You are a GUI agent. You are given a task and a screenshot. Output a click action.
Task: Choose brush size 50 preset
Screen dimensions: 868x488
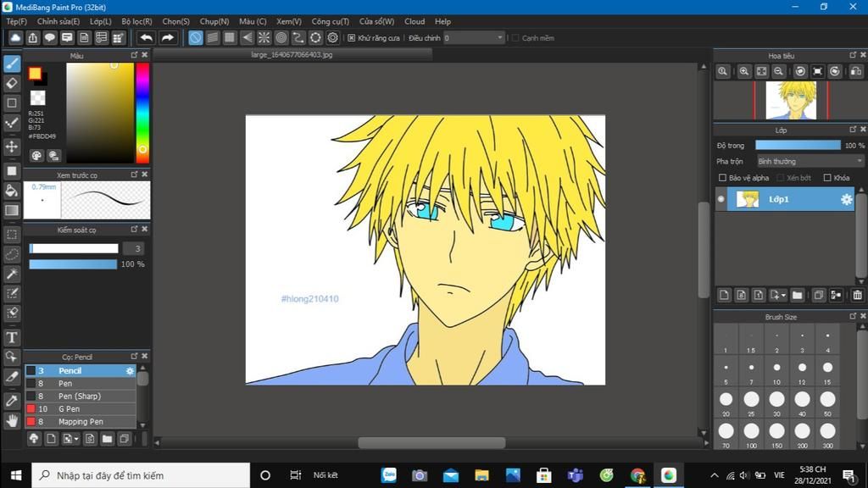827,402
